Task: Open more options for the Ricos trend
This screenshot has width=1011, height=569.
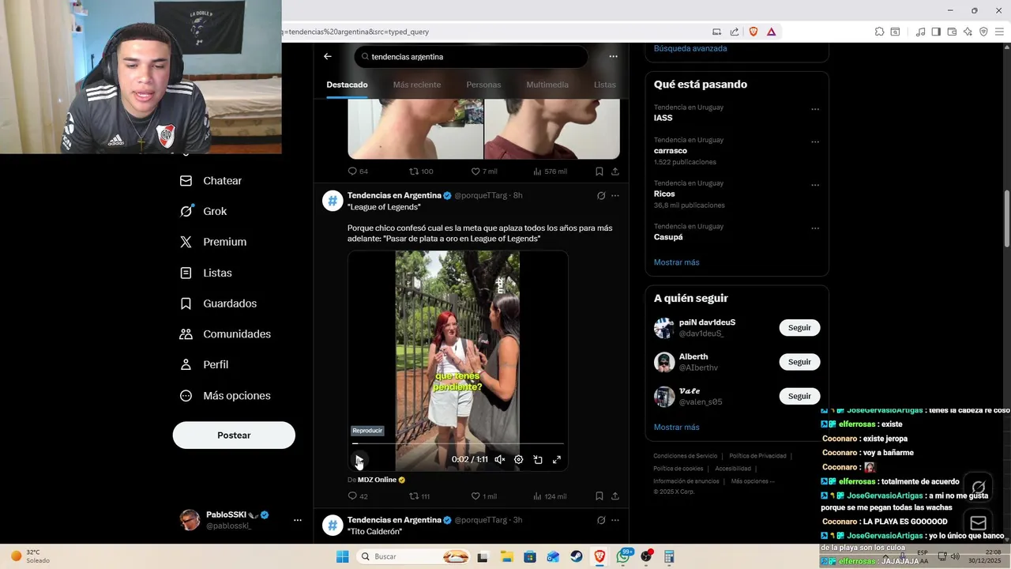Action: coord(815,185)
